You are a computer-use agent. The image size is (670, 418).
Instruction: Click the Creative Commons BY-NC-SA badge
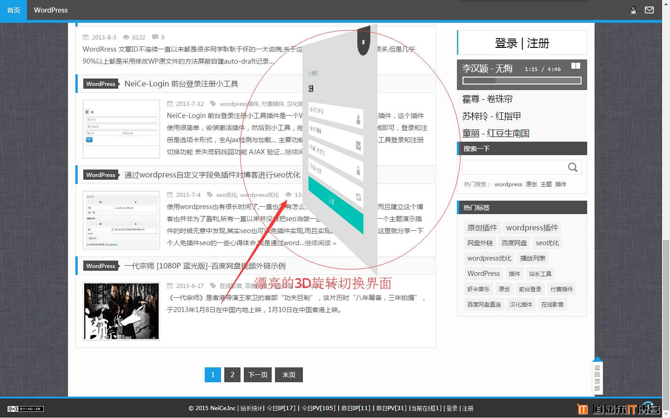(x=26, y=409)
